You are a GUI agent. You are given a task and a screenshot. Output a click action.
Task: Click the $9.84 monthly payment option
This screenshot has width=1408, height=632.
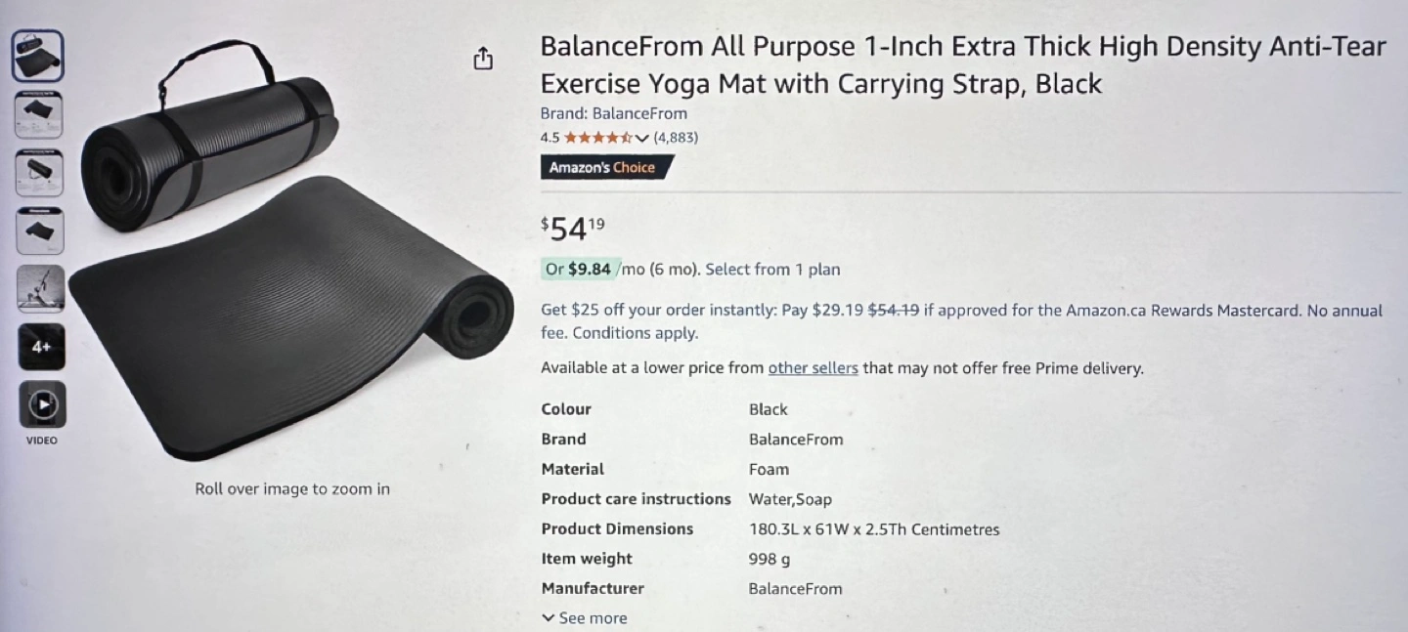coord(589,270)
